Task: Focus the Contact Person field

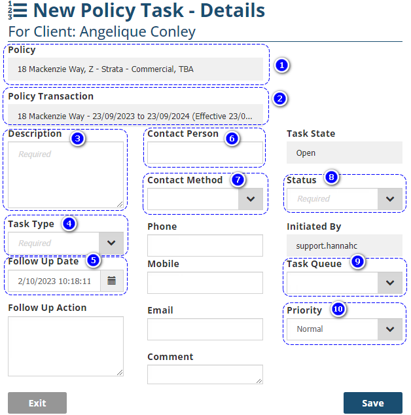Action: pos(205,153)
